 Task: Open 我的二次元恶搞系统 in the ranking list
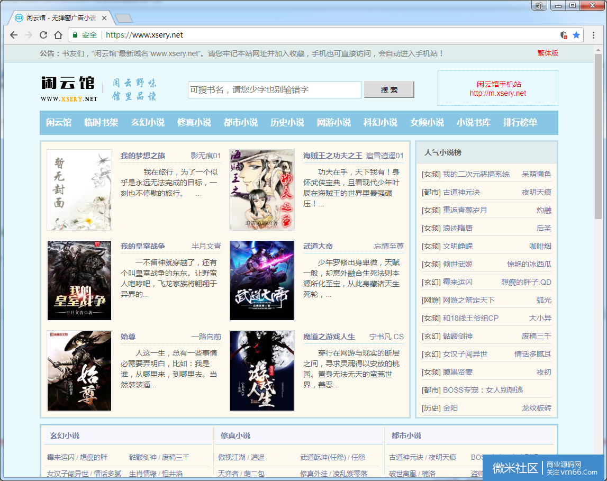click(x=476, y=174)
